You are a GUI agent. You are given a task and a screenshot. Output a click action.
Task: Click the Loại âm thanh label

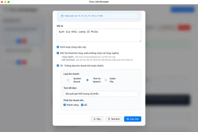coord(72,74)
